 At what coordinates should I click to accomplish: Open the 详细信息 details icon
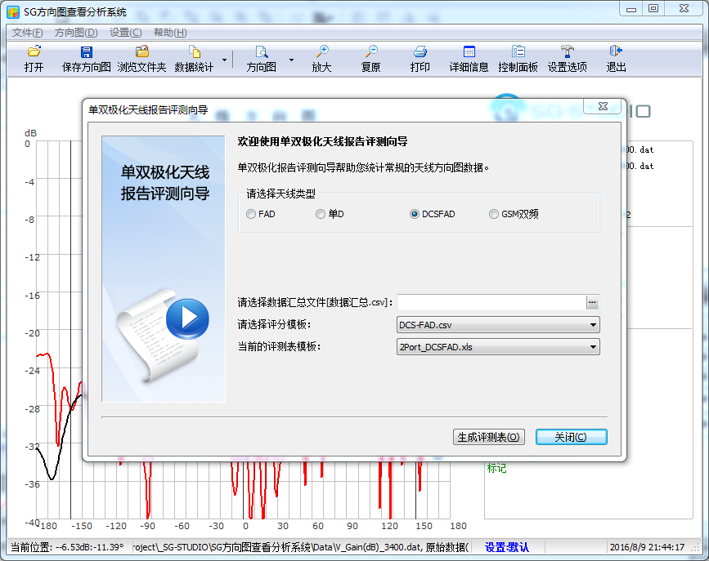(x=469, y=52)
